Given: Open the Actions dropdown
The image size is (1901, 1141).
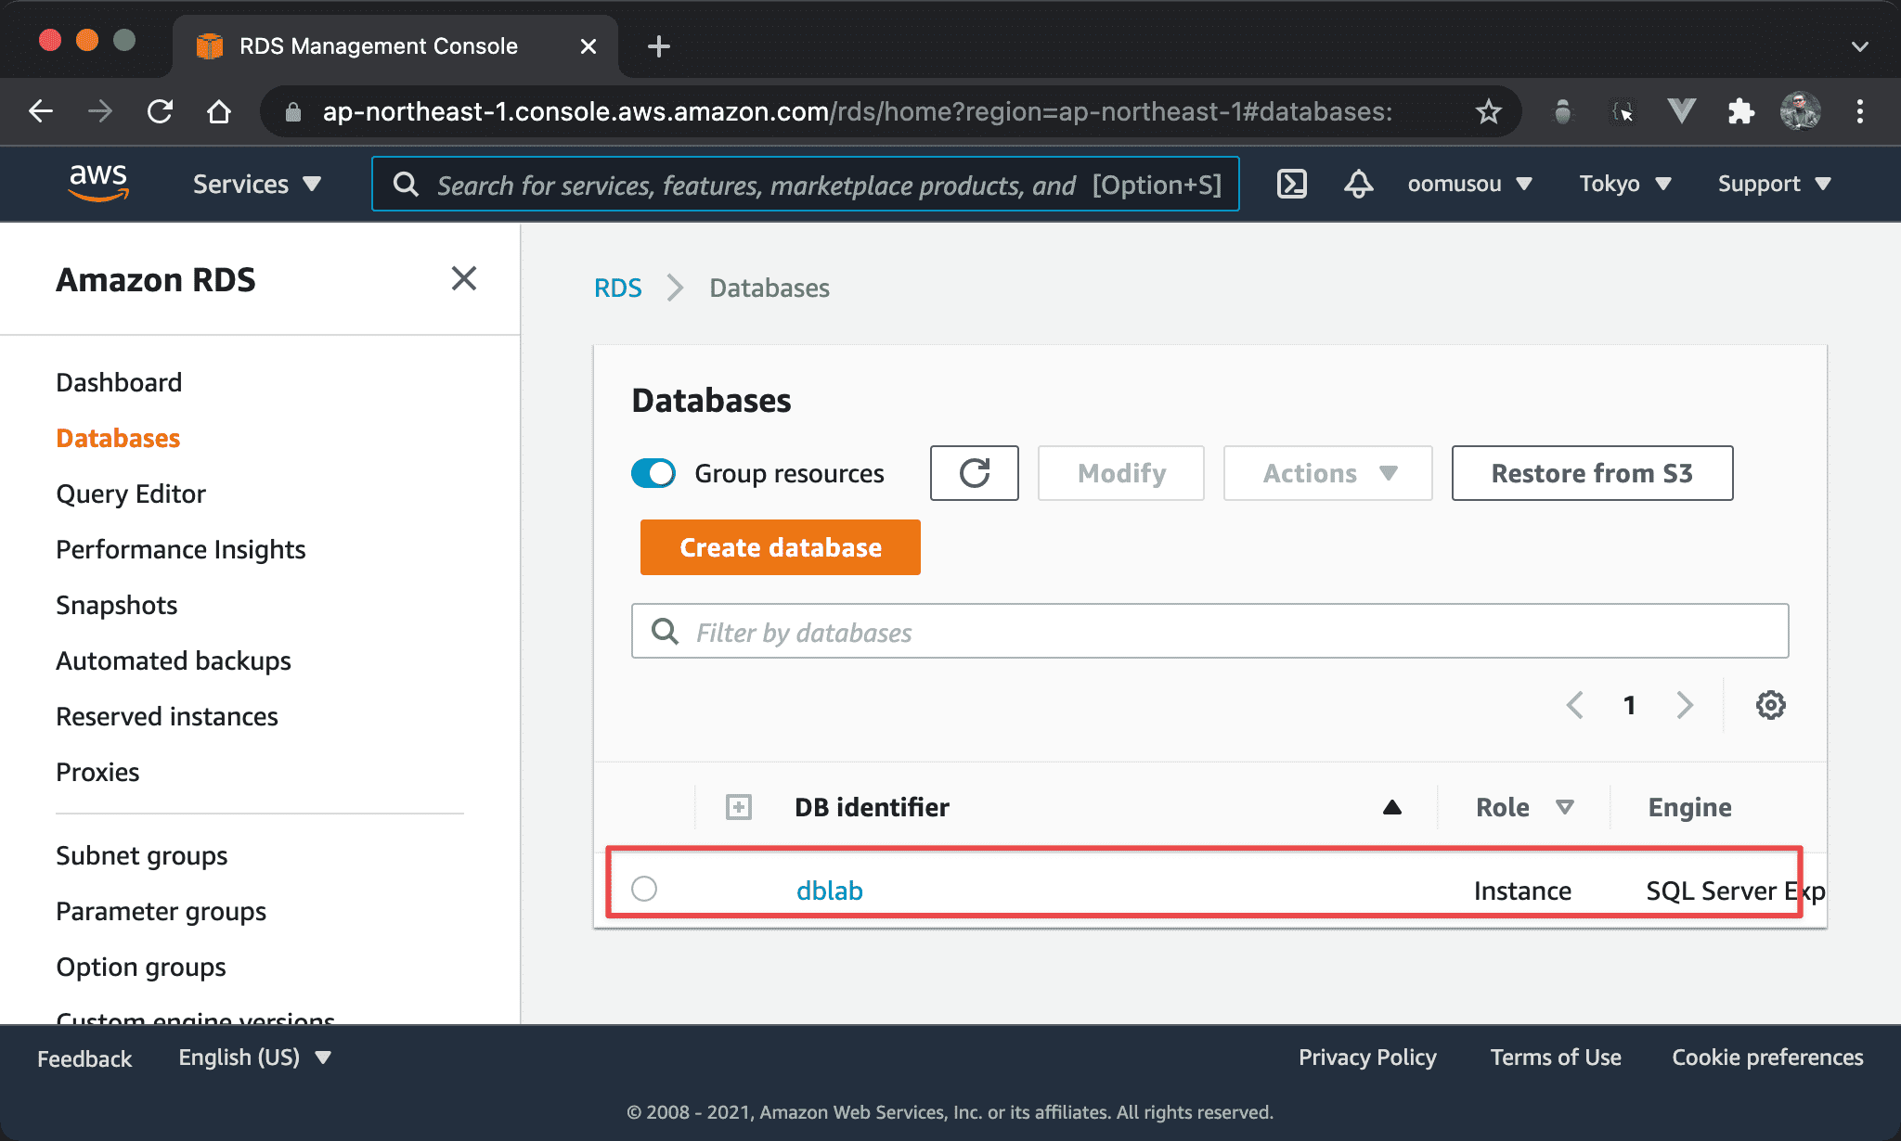Looking at the screenshot, I should click(x=1328, y=473).
